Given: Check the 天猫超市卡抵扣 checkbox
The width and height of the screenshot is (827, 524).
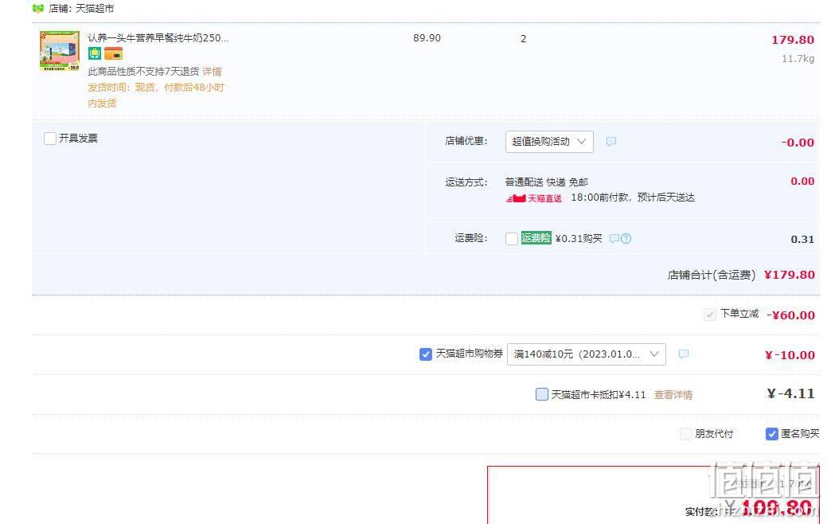Looking at the screenshot, I should (x=542, y=394).
